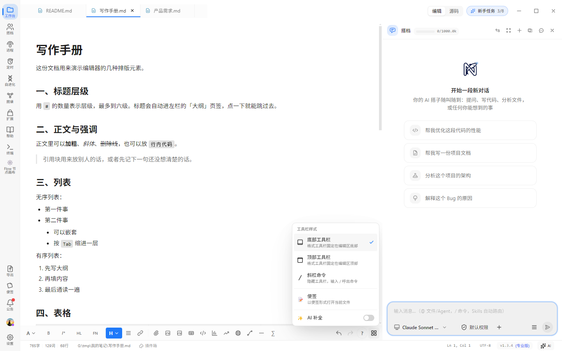
Task: Open the 扩展 extensions panel
Action: [10, 115]
